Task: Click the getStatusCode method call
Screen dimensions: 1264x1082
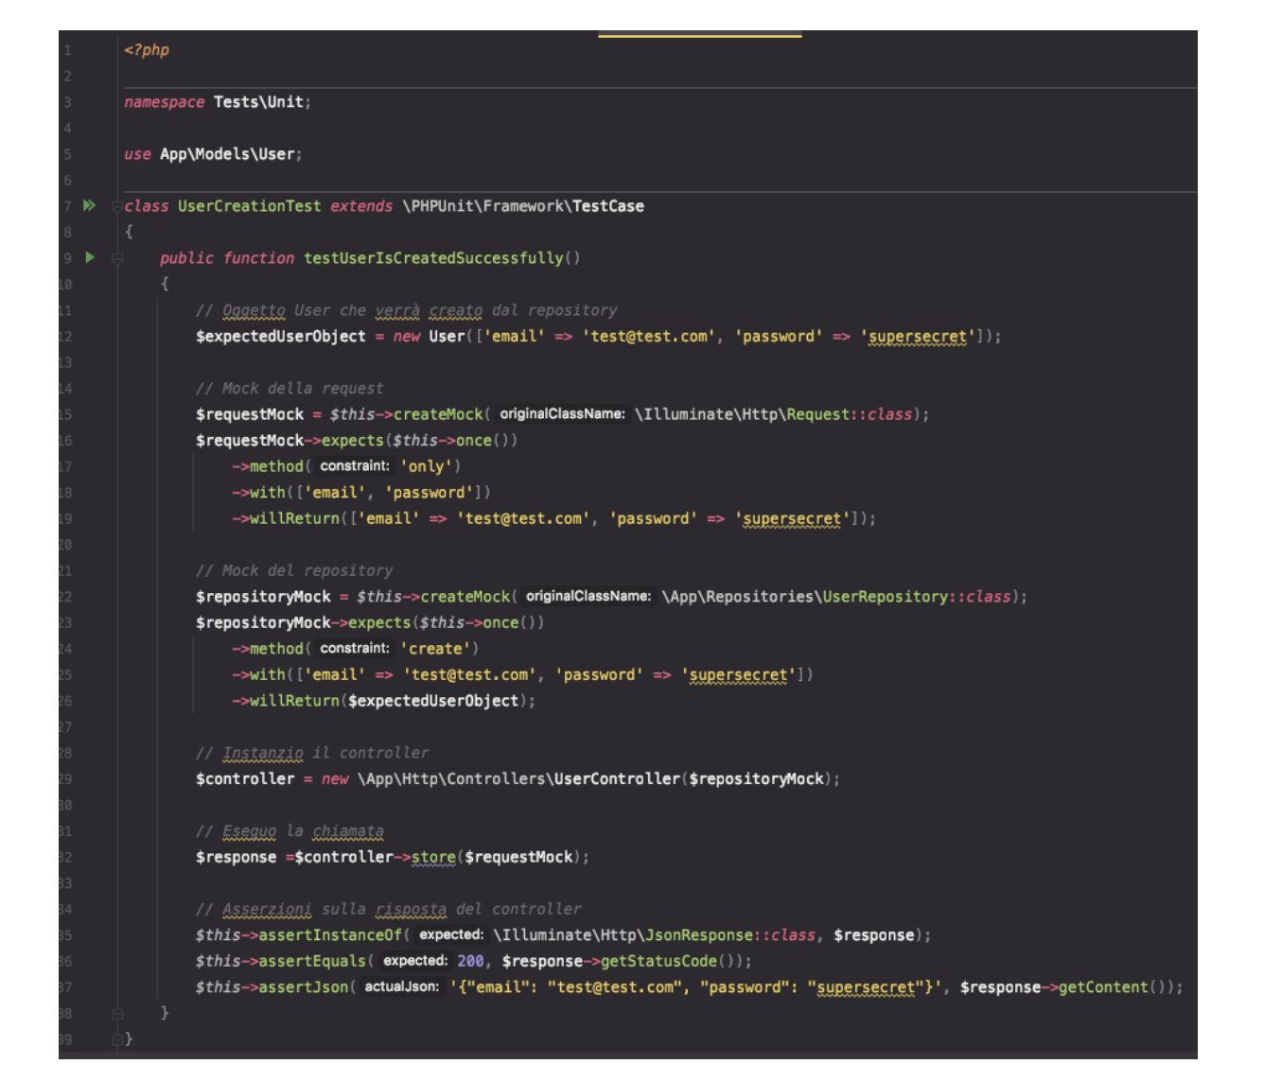Action: [x=658, y=961]
